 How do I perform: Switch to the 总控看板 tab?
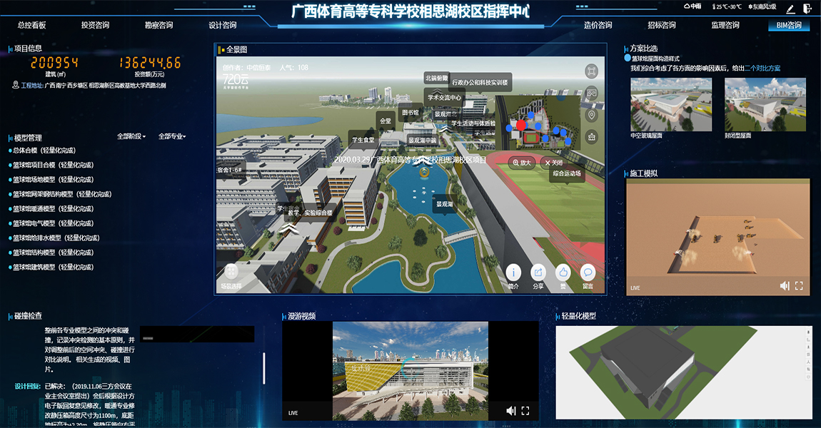[31, 25]
